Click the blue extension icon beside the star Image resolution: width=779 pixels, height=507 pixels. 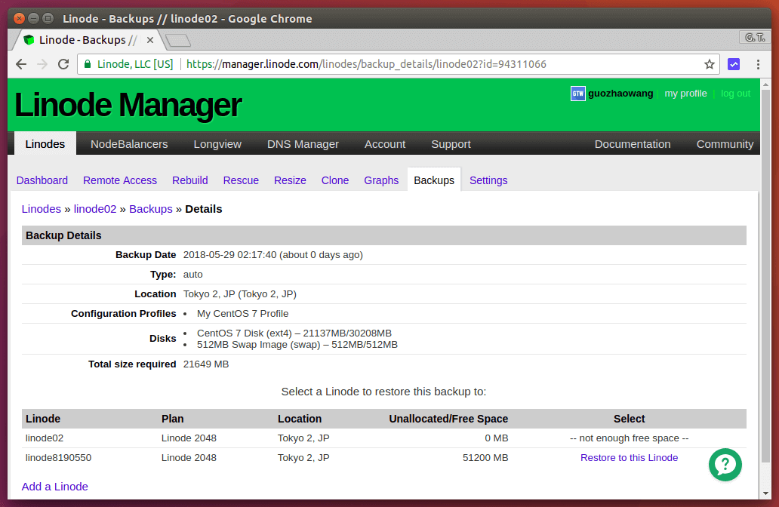pos(734,64)
